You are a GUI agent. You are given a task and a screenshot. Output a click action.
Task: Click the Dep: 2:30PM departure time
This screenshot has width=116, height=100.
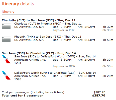[62, 27]
